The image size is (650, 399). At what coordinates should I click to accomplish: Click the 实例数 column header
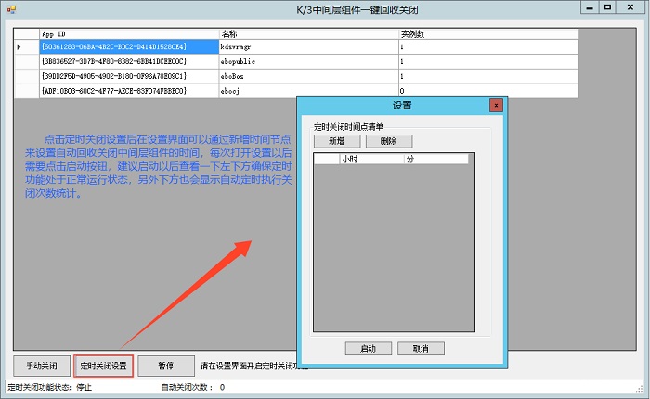tap(487, 33)
